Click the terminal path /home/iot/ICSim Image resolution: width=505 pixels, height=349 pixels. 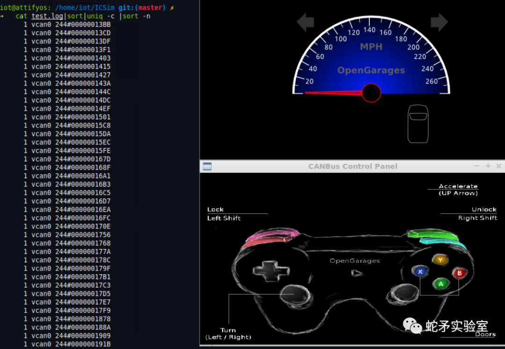(85, 7)
